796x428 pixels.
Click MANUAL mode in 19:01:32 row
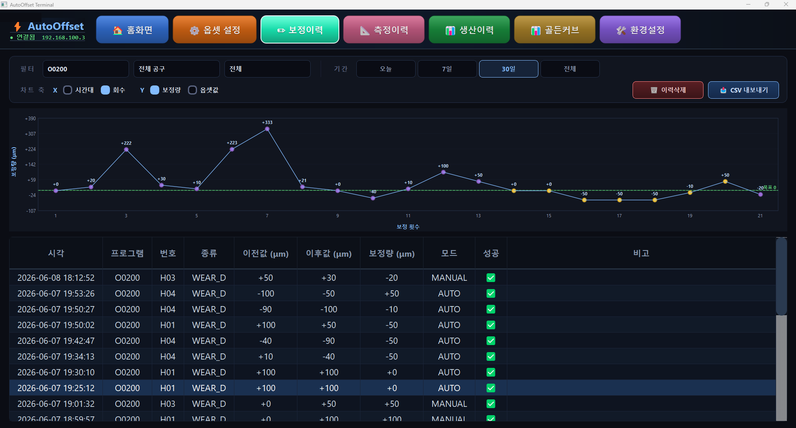coord(449,404)
